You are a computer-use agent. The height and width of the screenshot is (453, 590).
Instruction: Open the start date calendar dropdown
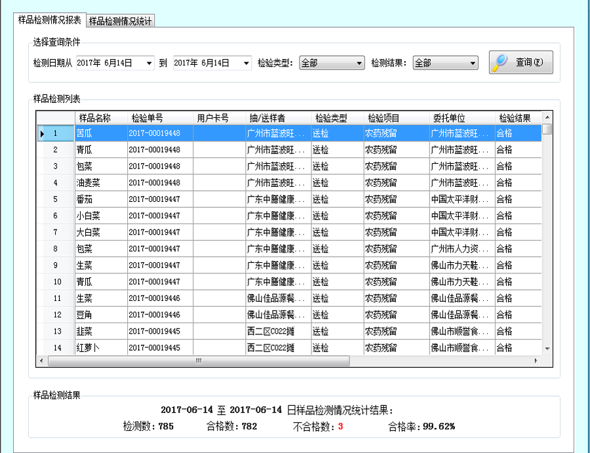(150, 64)
